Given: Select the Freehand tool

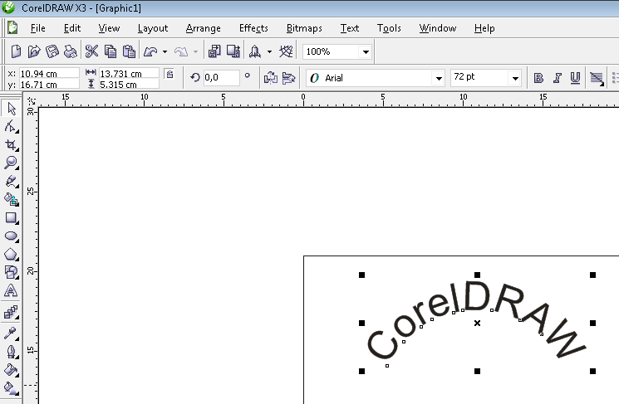Looking at the screenshot, I should click(x=11, y=182).
